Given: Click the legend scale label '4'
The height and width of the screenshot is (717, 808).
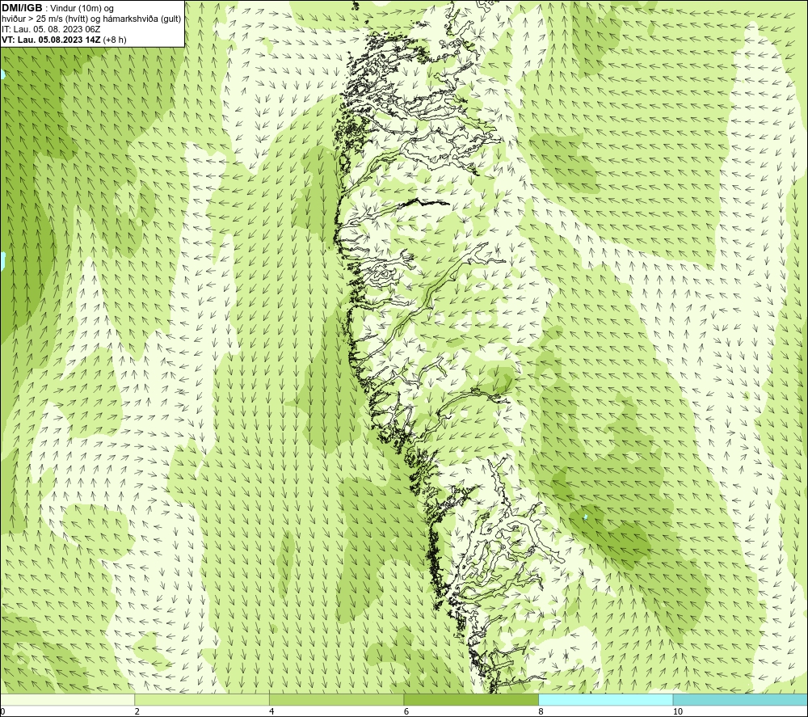Looking at the screenshot, I should click(271, 712).
